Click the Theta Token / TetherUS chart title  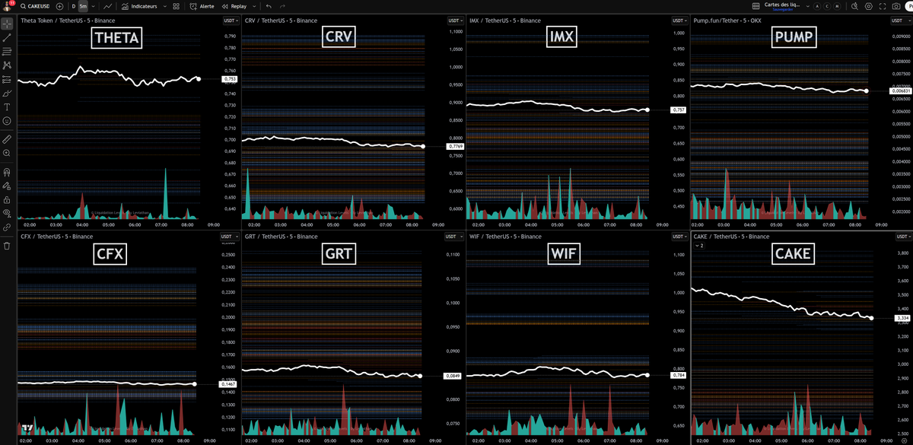tap(68, 21)
